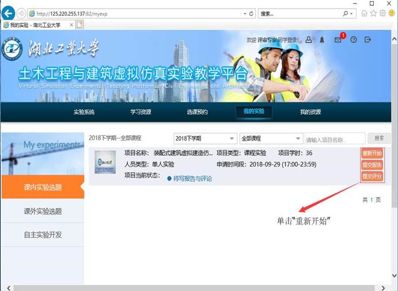Open the 学习资源 navigation menu
398x291 pixels.
point(141,112)
